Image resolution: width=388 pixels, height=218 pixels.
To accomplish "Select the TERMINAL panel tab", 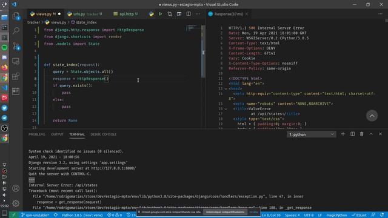I will tap(77, 134).
